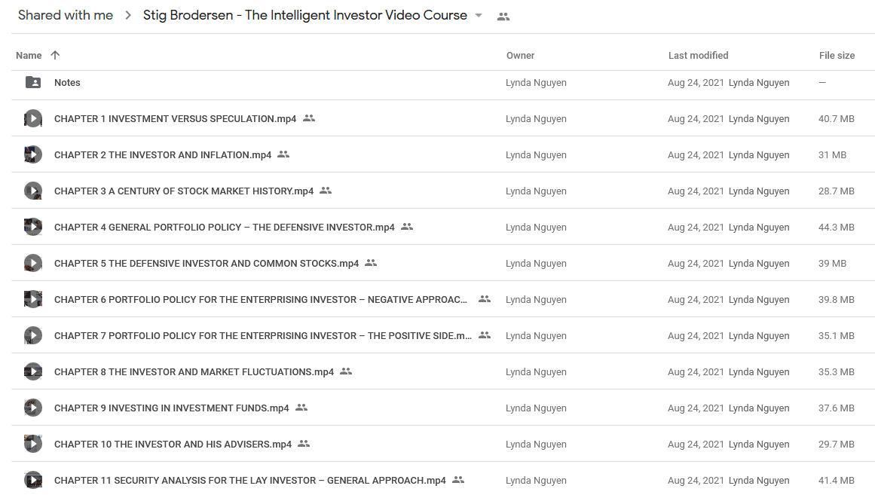Select CHAPTER 11 SECURITY ANALYSIS FOR THE LAY INVESTOR file name
Viewport: 875px width, 495px height.
pos(250,481)
